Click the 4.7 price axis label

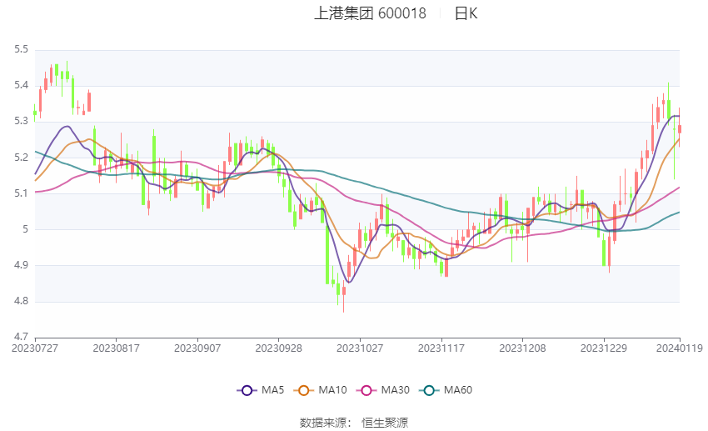tap(22, 337)
